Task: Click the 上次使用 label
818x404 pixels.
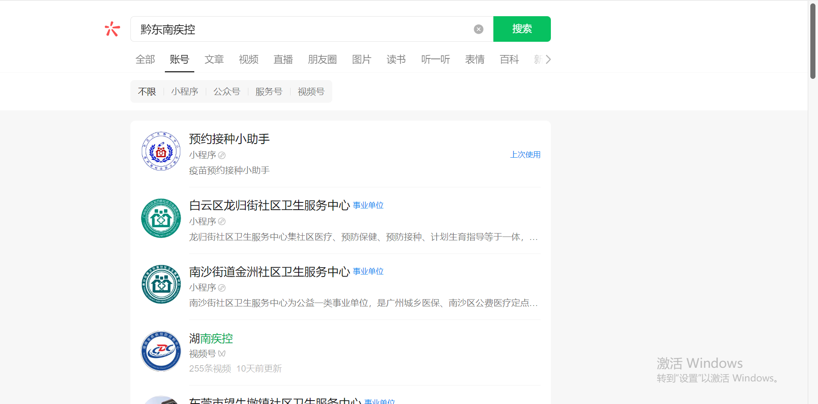Action: tap(525, 155)
